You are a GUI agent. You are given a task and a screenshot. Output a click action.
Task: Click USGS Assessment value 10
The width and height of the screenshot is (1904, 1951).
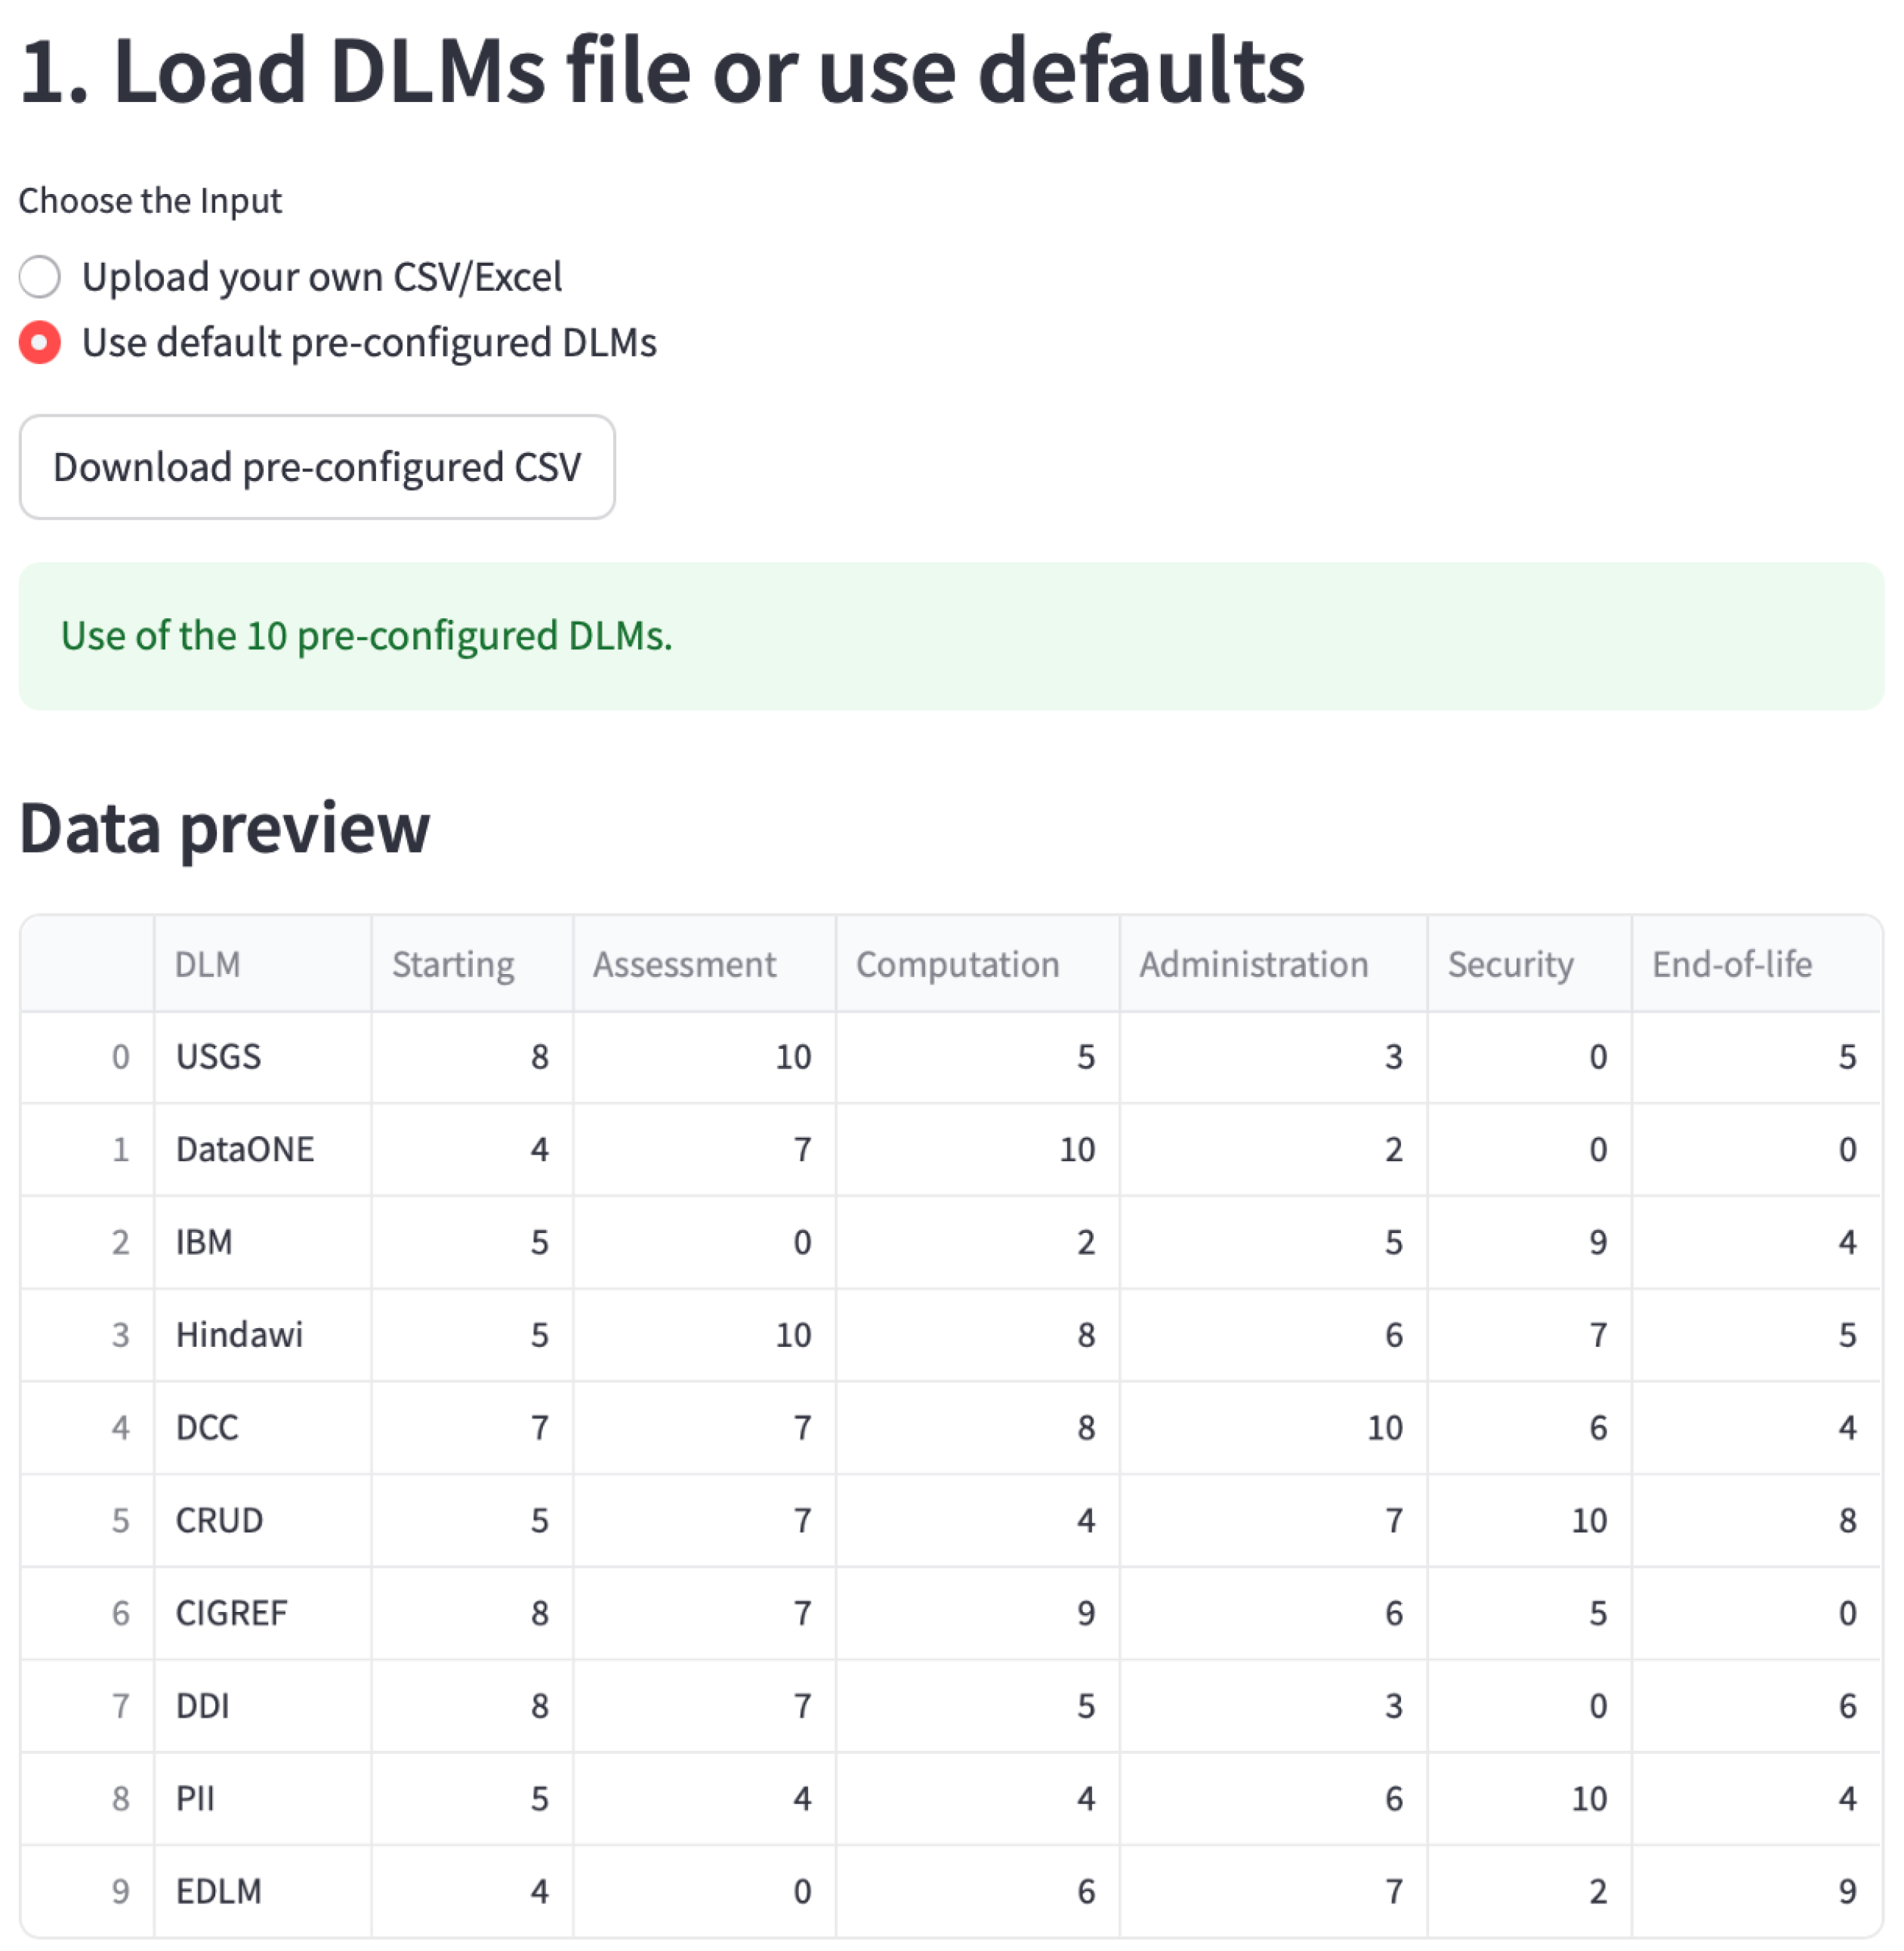point(704,1058)
